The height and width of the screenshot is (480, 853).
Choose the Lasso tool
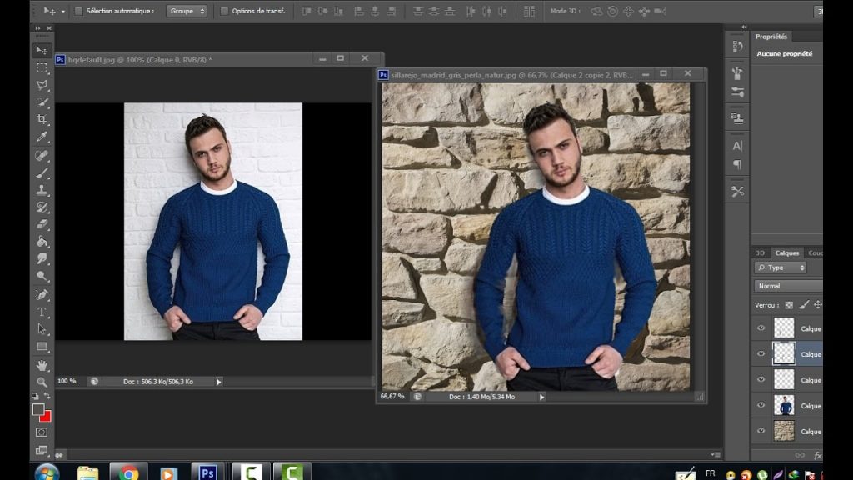[42, 85]
